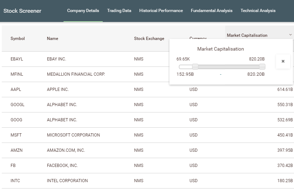Screen dimensions: 294x191
Task: Click the Stock Screener title
Action: click(22, 11)
